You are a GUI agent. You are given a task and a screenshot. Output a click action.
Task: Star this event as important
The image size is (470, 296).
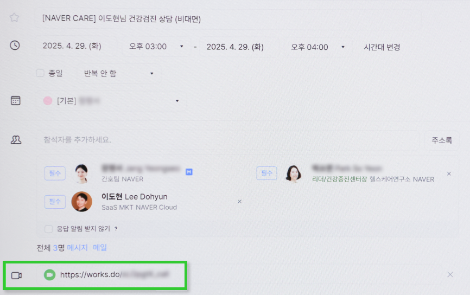pos(14,17)
